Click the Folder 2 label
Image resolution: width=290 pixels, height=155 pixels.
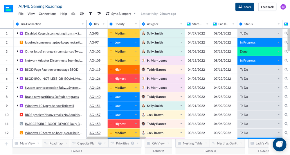(x=158, y=151)
